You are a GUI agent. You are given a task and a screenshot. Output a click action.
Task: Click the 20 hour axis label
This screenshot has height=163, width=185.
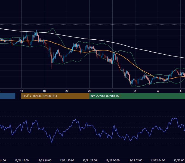click(x=67, y=91)
